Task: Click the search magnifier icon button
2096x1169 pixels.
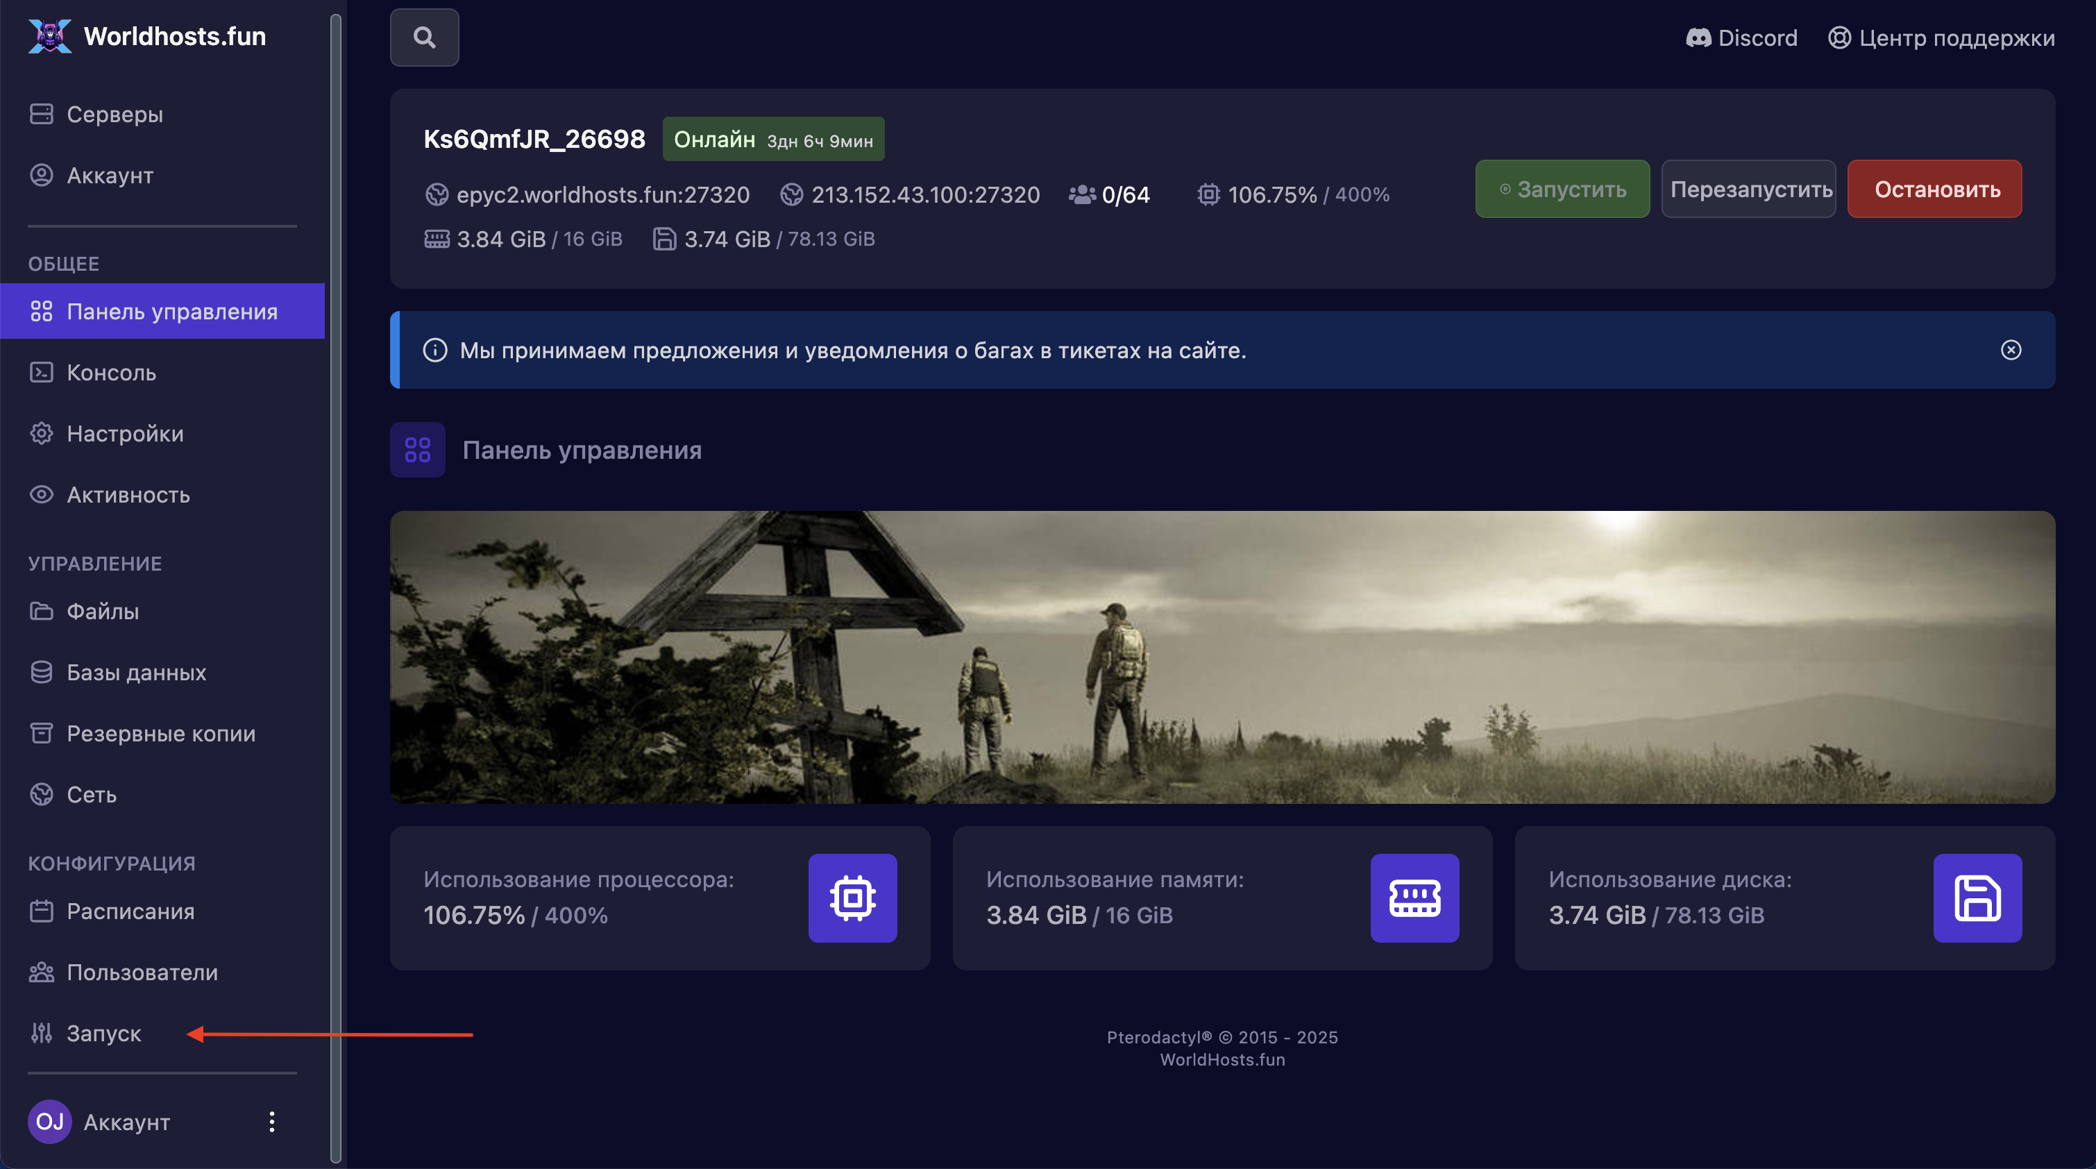Action: pos(424,37)
